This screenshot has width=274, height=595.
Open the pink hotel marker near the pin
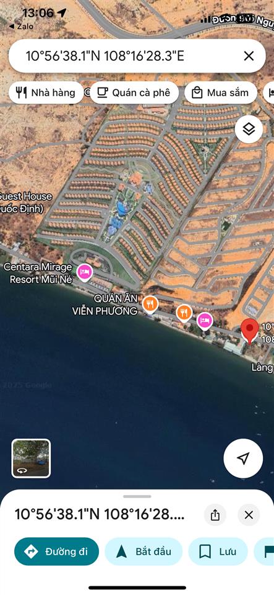coord(205,321)
